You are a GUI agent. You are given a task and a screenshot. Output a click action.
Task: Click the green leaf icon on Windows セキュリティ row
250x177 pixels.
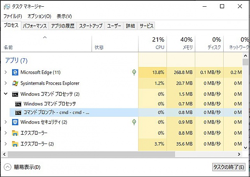click(134, 122)
